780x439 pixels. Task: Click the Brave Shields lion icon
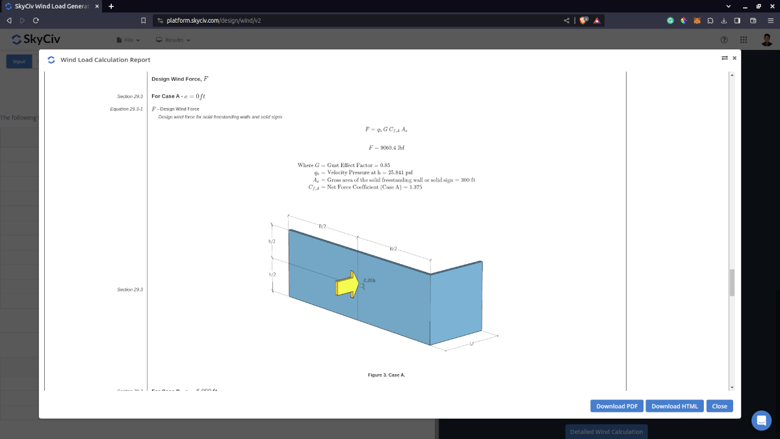584,20
